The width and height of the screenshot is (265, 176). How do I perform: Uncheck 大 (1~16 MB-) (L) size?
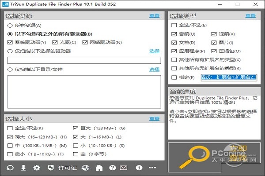click(x=76, y=137)
